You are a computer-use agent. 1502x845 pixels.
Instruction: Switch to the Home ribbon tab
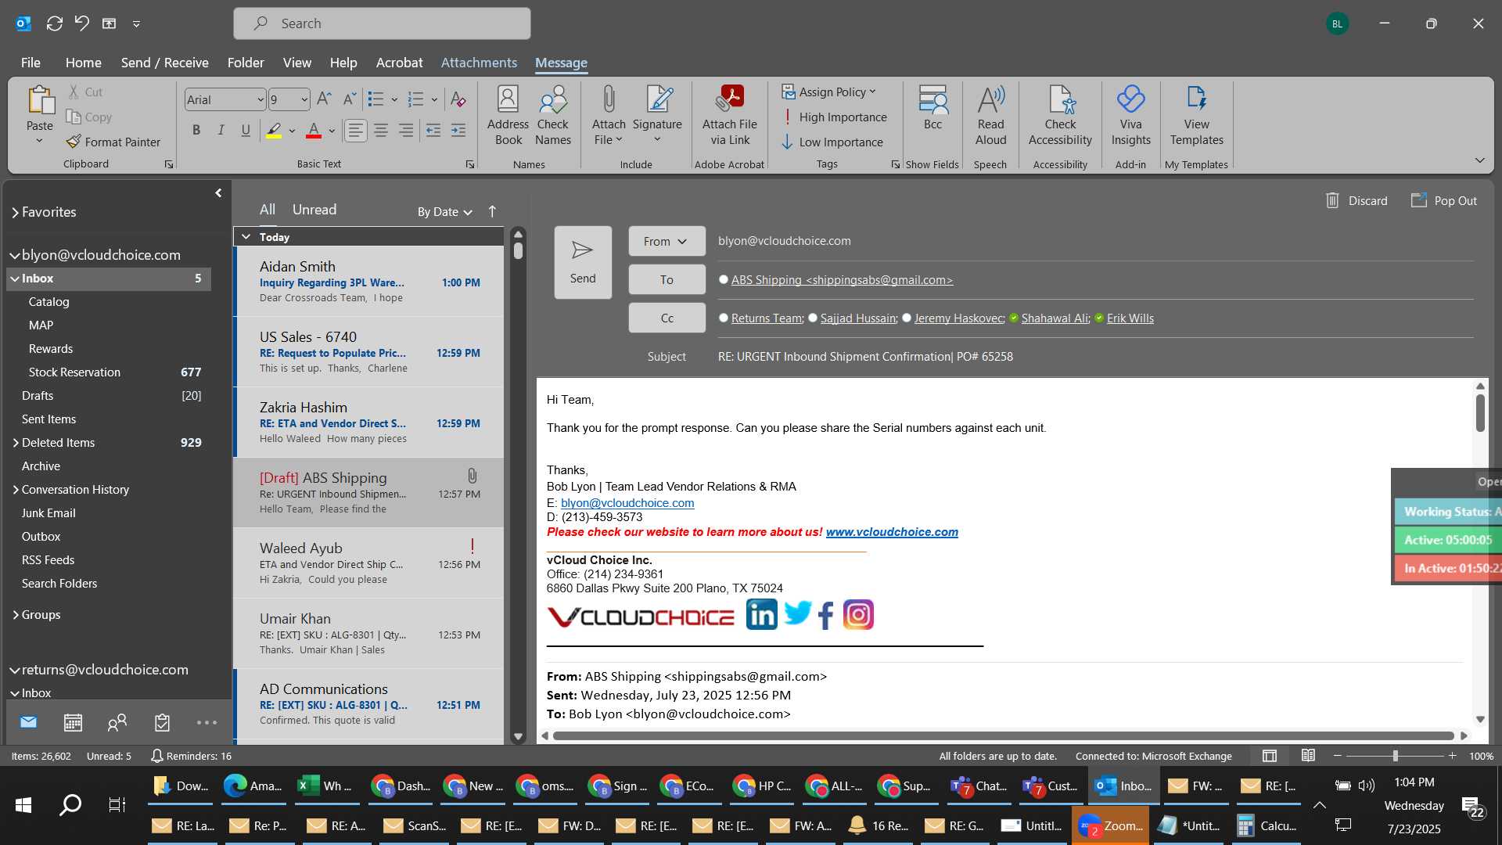point(83,63)
